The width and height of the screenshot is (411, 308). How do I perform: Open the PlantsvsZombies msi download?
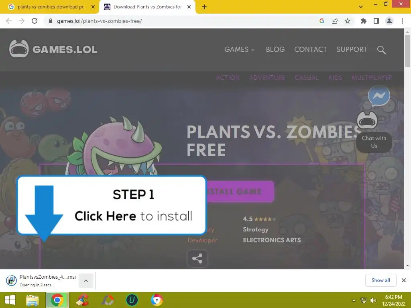41,280
